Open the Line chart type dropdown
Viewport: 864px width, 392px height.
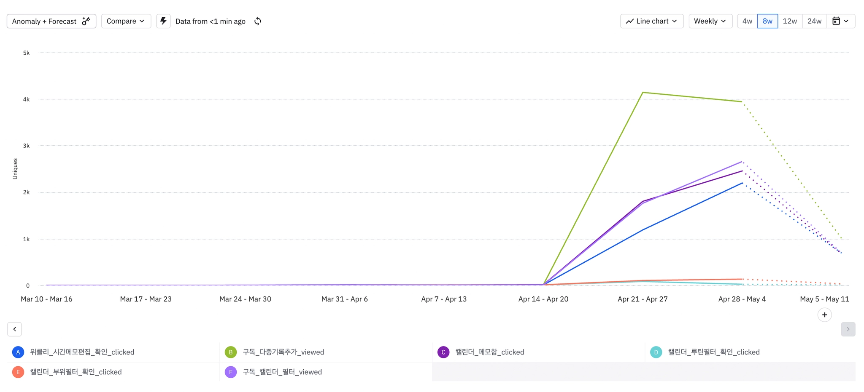click(651, 21)
